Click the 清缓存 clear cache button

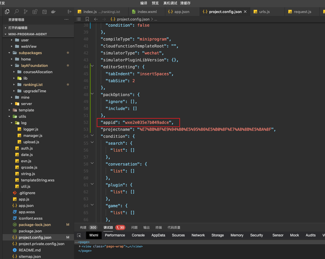point(185,3)
